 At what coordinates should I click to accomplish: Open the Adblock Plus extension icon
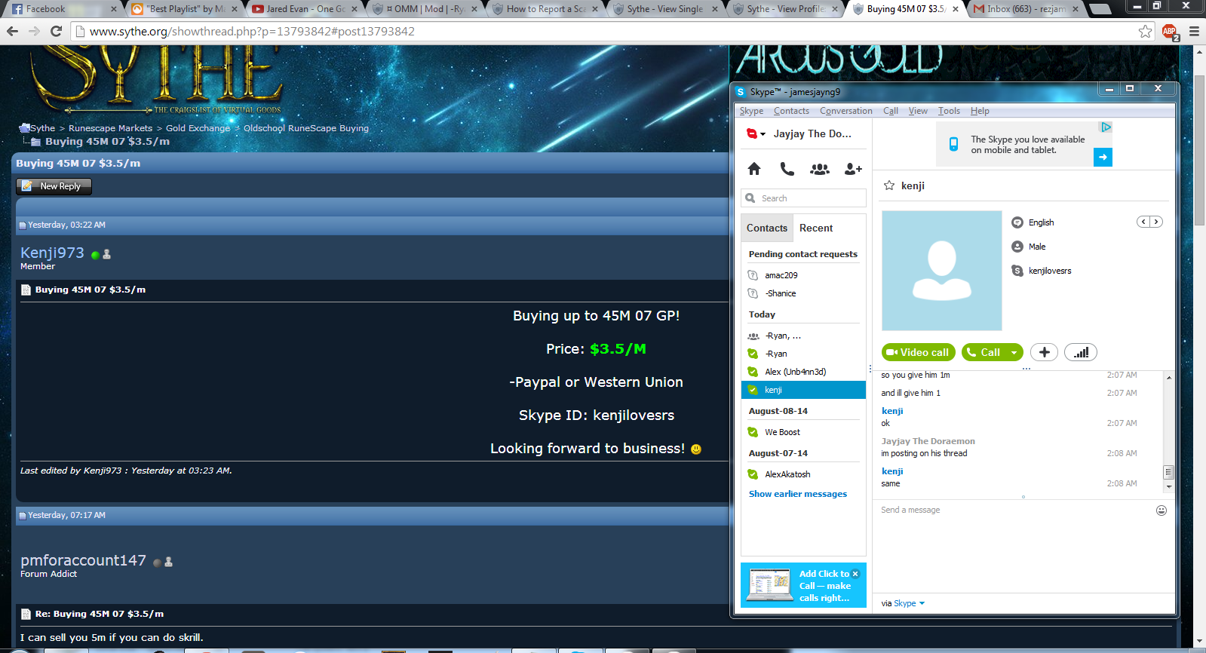click(x=1170, y=32)
